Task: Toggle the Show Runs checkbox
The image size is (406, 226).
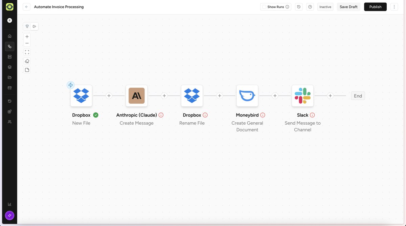Action: pyautogui.click(x=264, y=7)
